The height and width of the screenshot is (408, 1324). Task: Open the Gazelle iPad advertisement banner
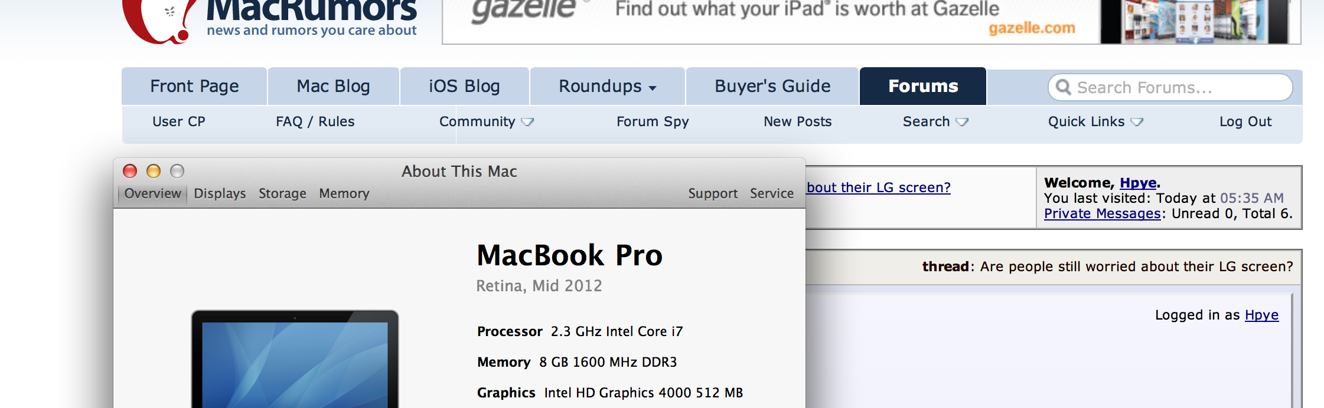point(871,21)
